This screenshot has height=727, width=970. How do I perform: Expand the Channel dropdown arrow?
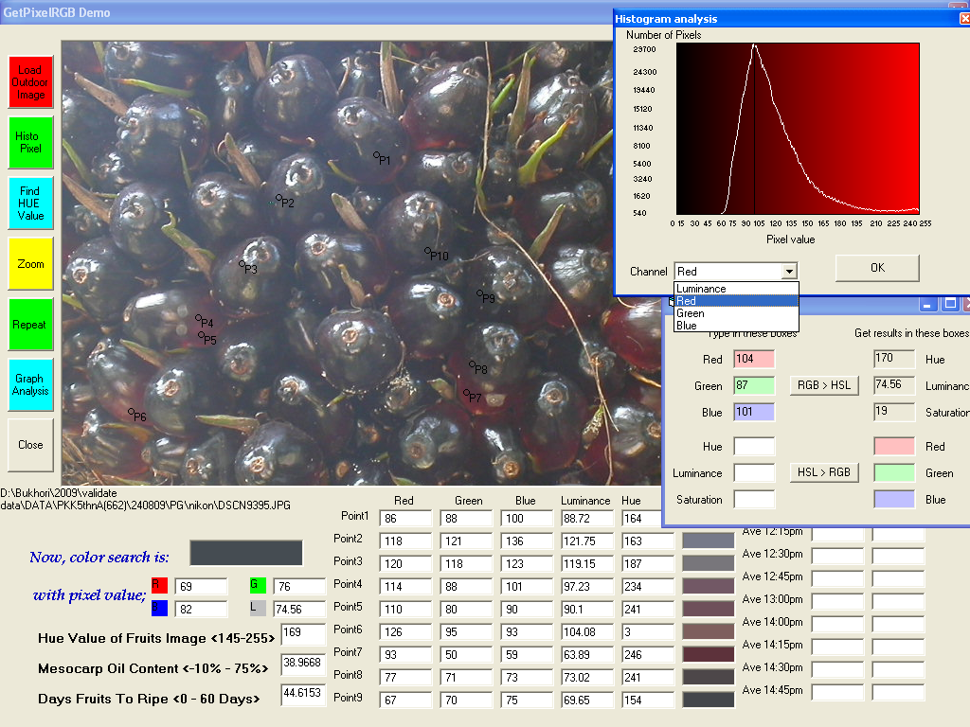tap(789, 272)
